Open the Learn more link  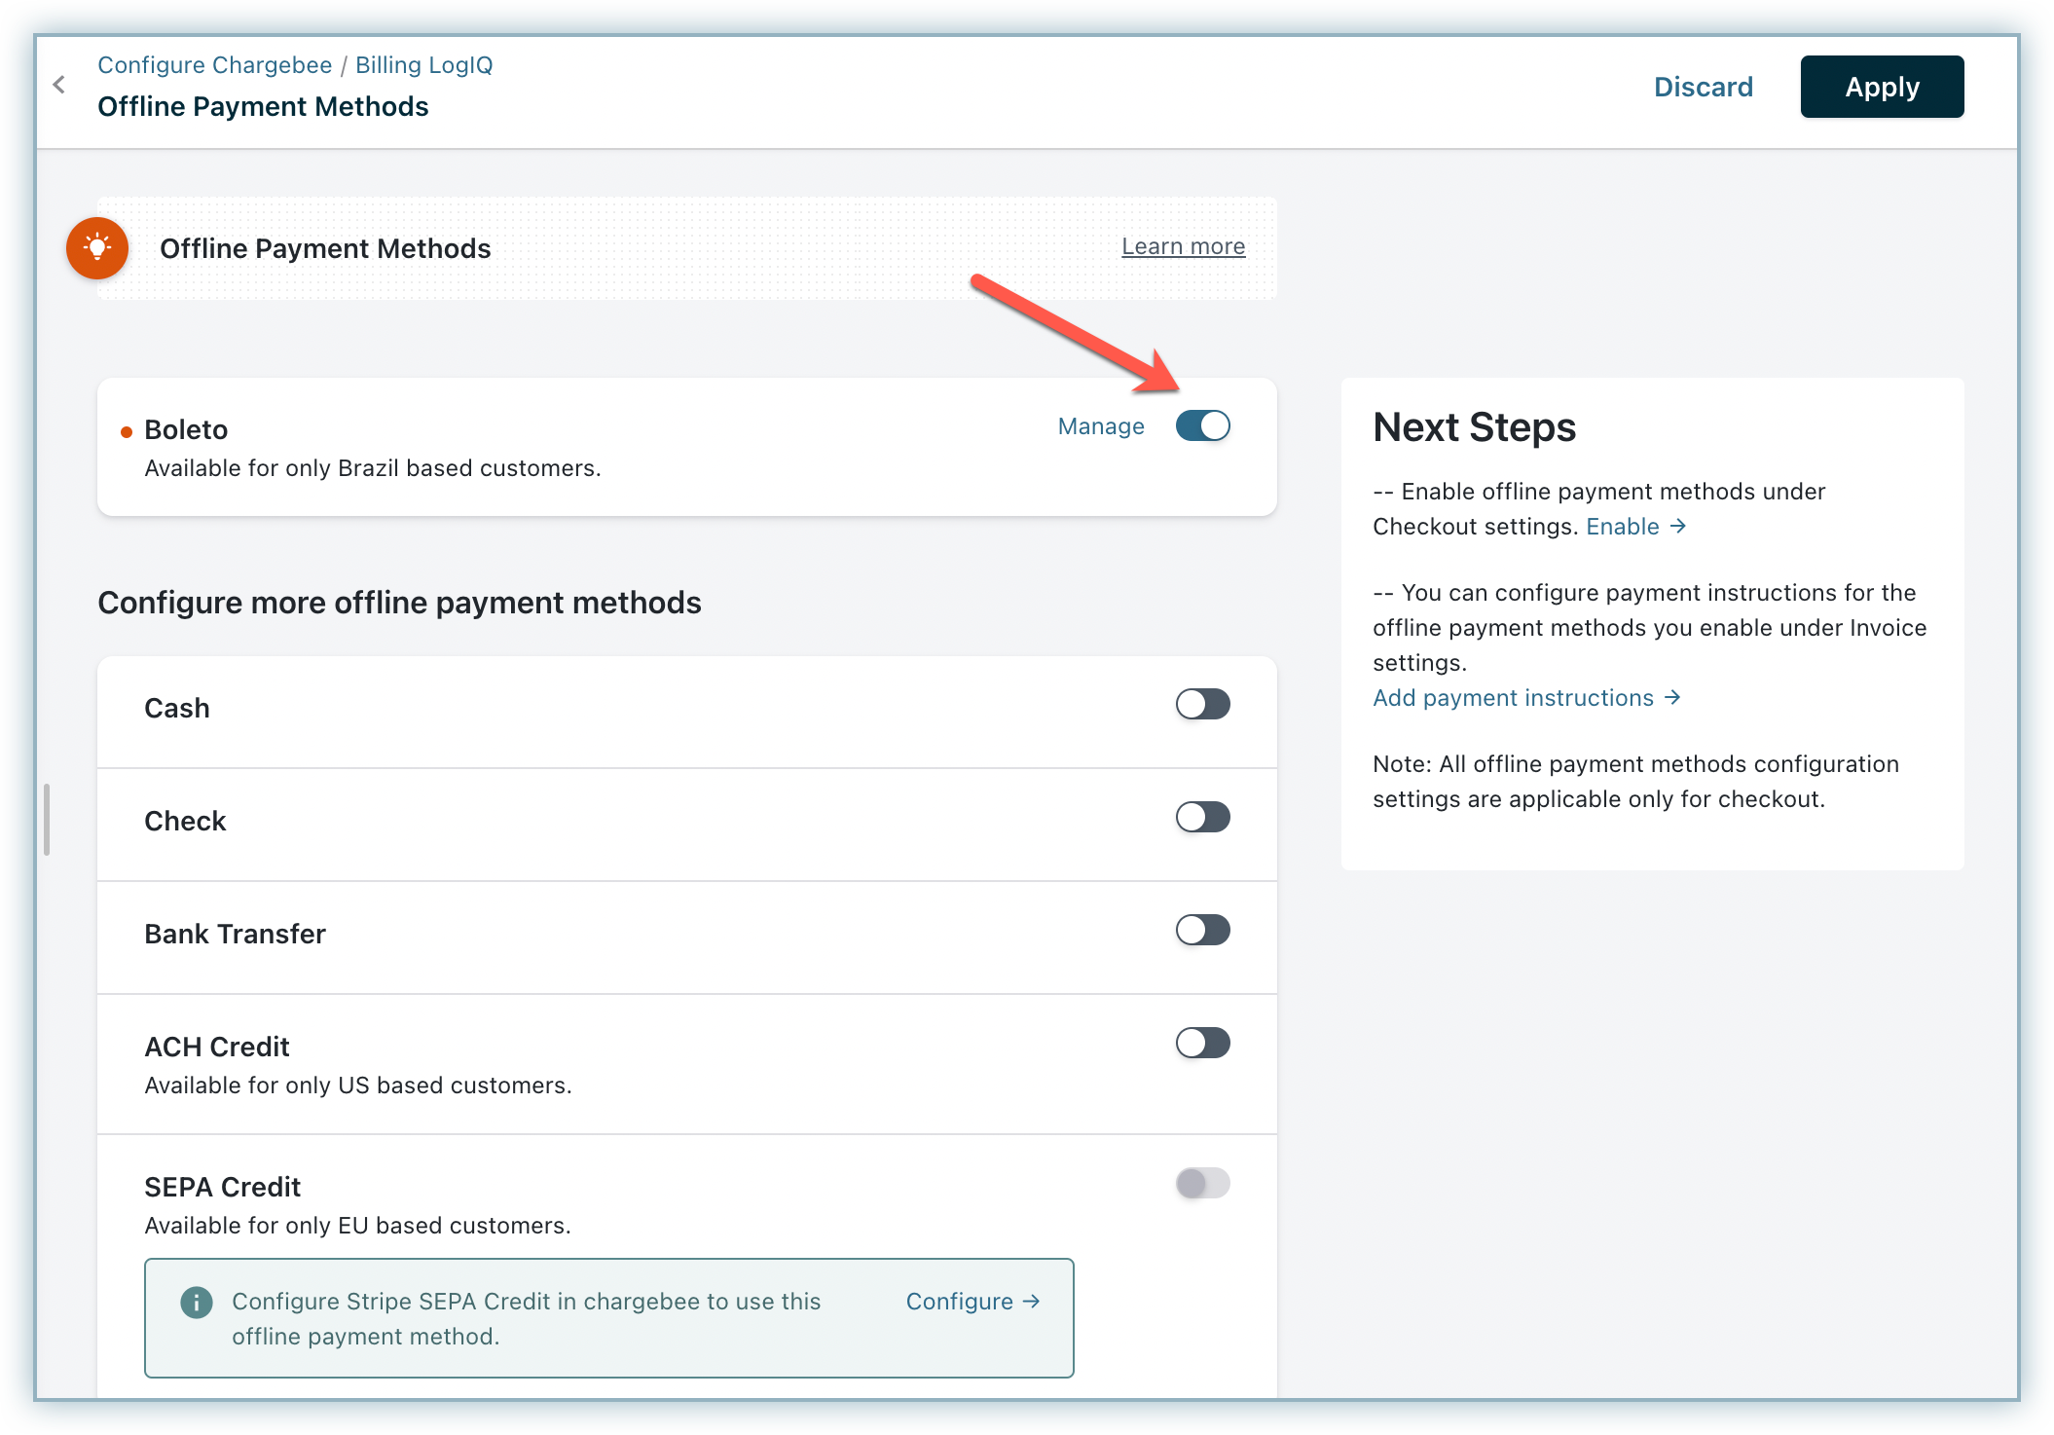(1183, 247)
